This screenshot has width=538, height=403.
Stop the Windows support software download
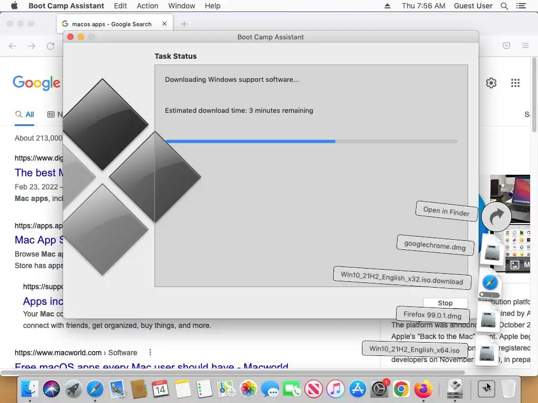pyautogui.click(x=445, y=303)
